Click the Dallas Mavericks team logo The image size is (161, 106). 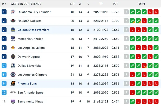pyautogui.click(x=13, y=66)
